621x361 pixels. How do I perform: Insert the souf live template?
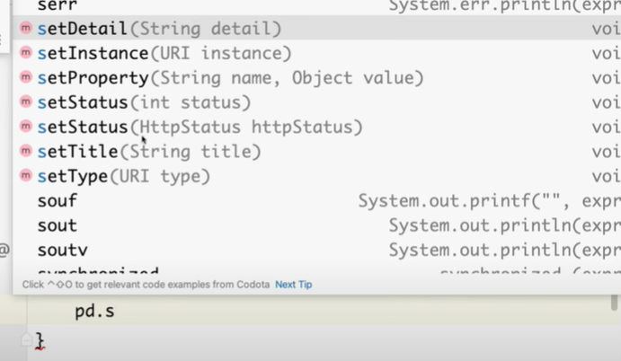pos(317,200)
